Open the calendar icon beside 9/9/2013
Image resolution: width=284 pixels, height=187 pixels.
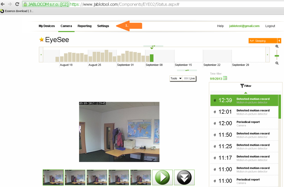(225, 78)
